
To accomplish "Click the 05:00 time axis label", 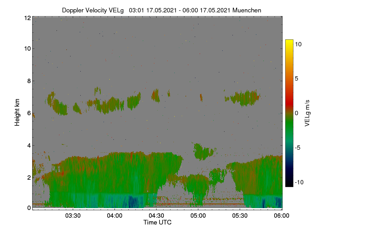I will (x=198, y=216).
